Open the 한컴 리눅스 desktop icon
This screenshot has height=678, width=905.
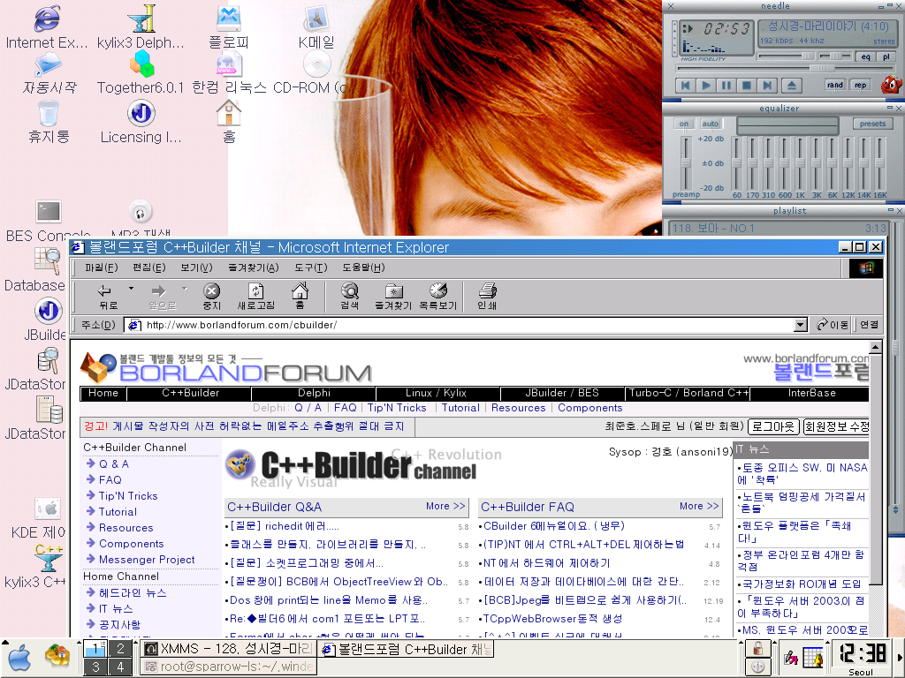point(229,72)
